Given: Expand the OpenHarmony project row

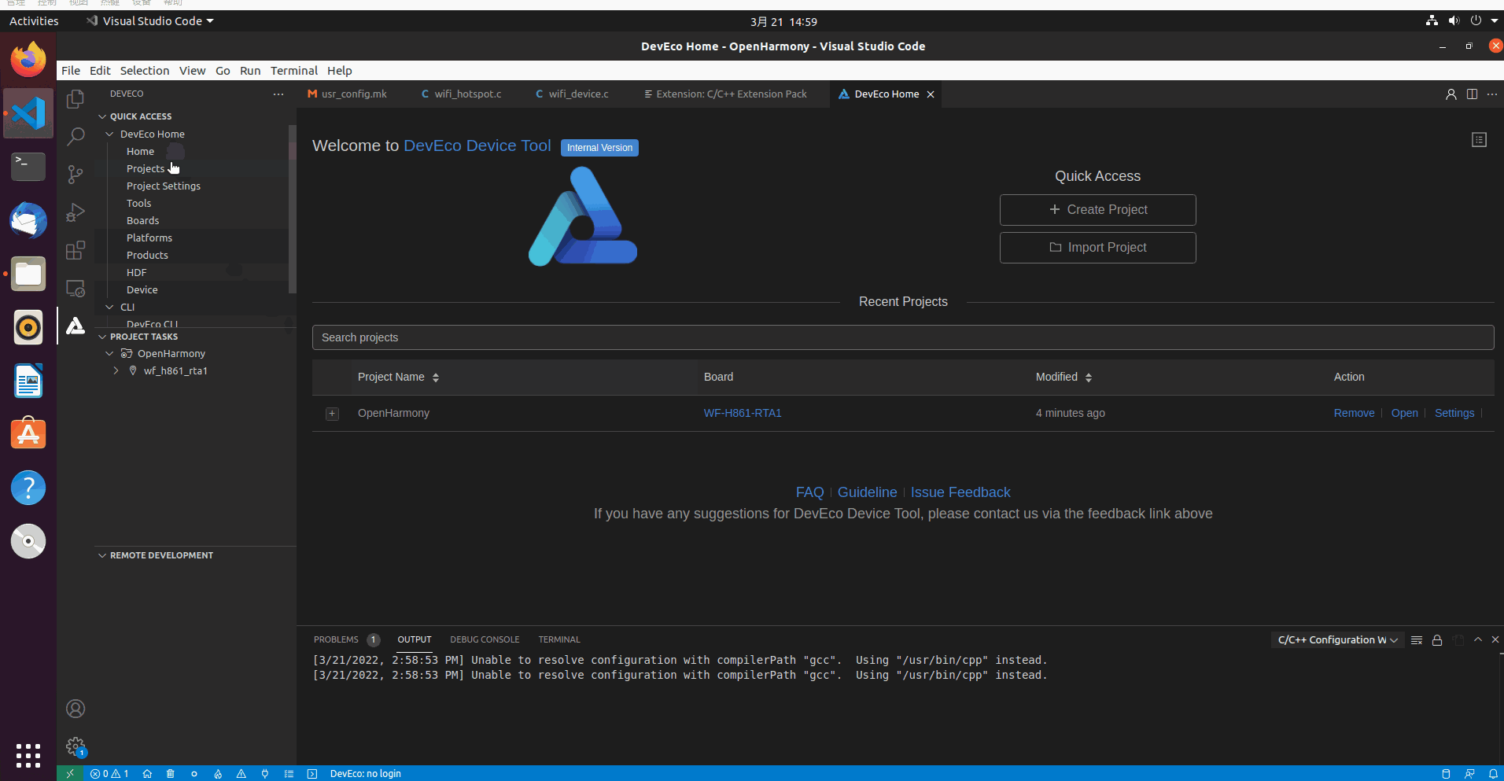Looking at the screenshot, I should (332, 414).
